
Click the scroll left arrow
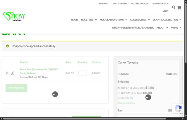[1, 119]
